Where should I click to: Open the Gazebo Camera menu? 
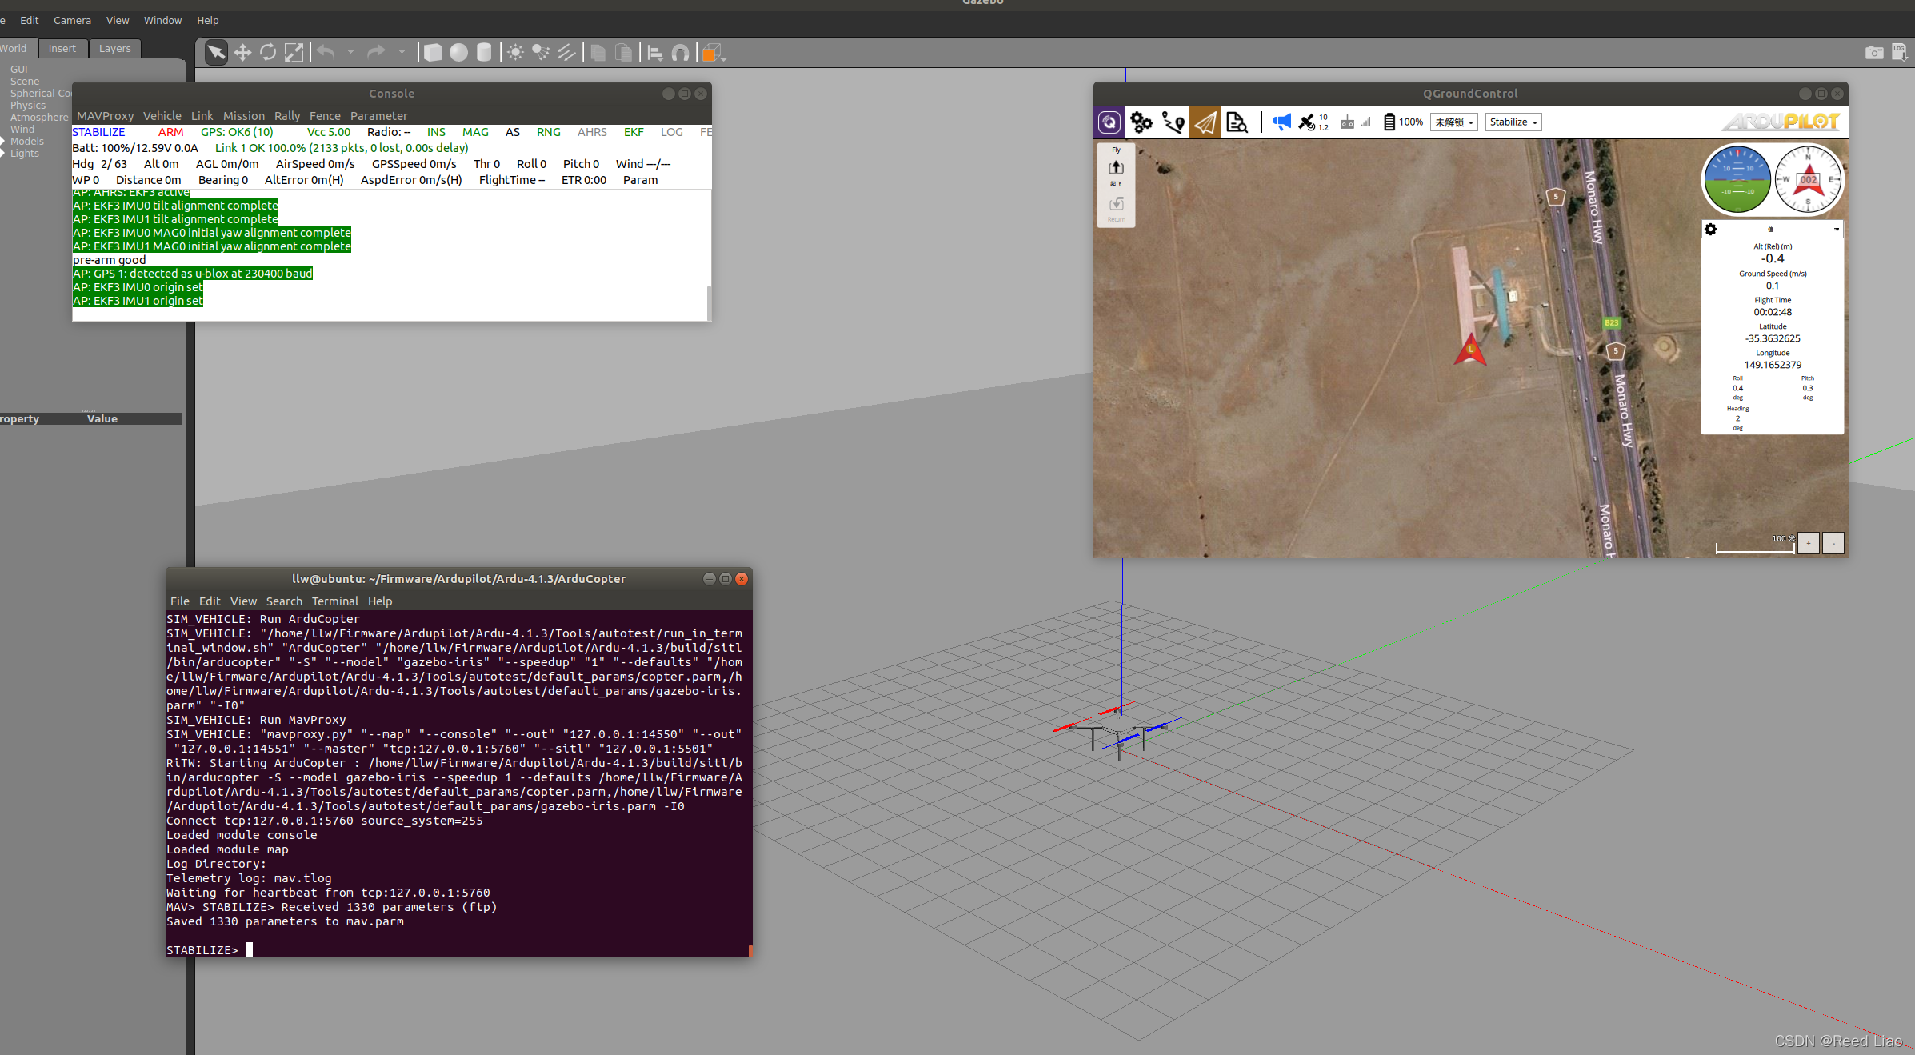(x=72, y=21)
